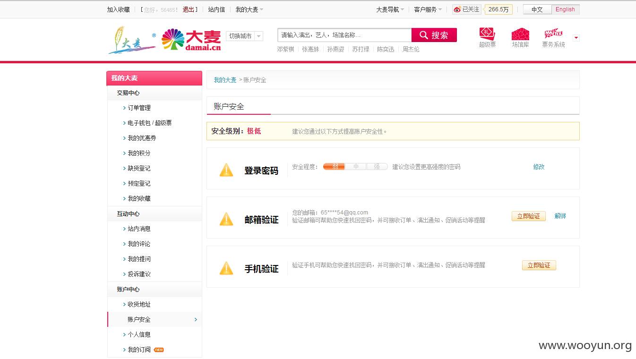This screenshot has height=359, width=636.
Task: Expand the red arrow beside 票务系统
Action: pos(576,38)
